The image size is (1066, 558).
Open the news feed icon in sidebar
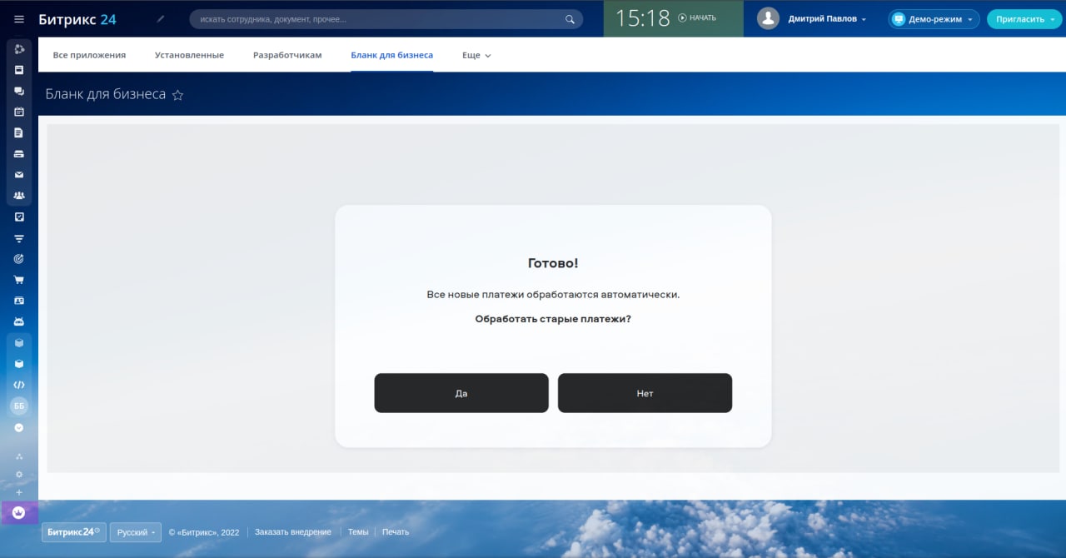19,70
